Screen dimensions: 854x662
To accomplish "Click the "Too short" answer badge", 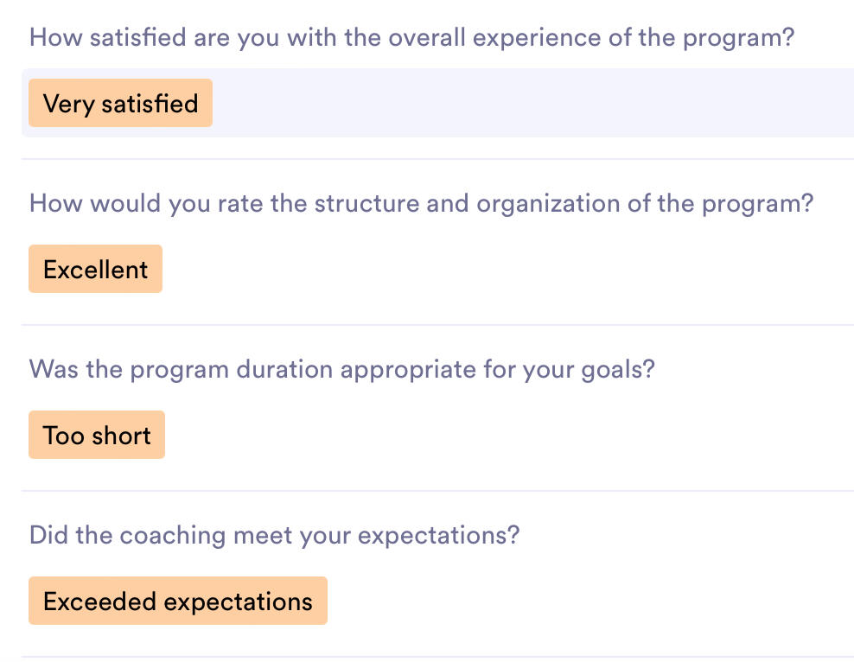I will click(97, 436).
